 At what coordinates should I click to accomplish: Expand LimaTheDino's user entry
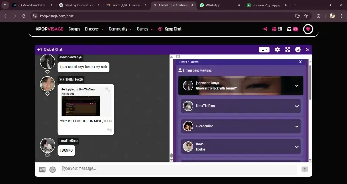click(297, 106)
